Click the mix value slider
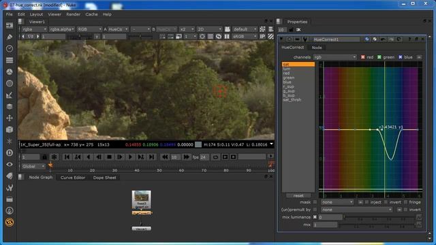This screenshot has height=245, width=436. click(x=377, y=225)
